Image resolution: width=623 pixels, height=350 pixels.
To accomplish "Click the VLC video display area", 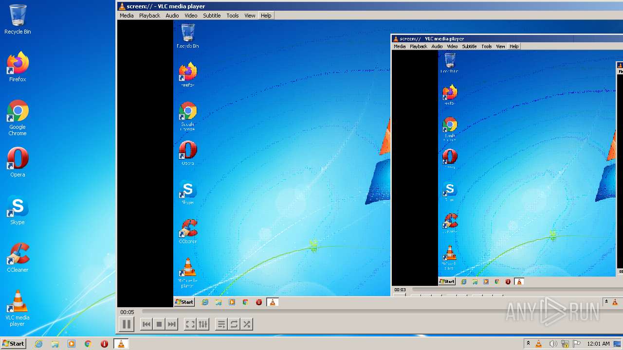I will (x=370, y=163).
